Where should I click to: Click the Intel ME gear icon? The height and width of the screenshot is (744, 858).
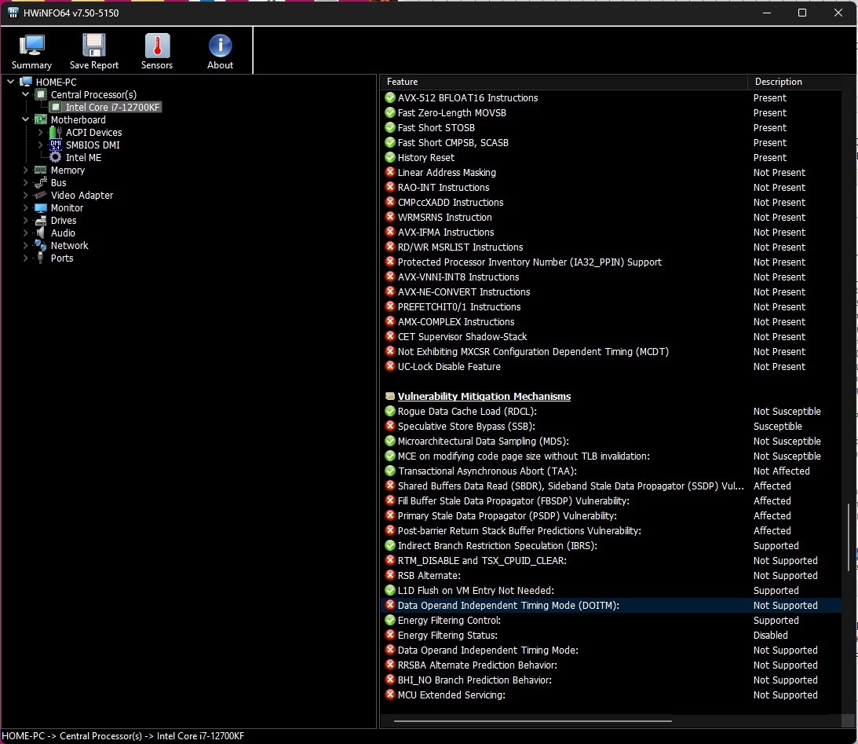56,158
